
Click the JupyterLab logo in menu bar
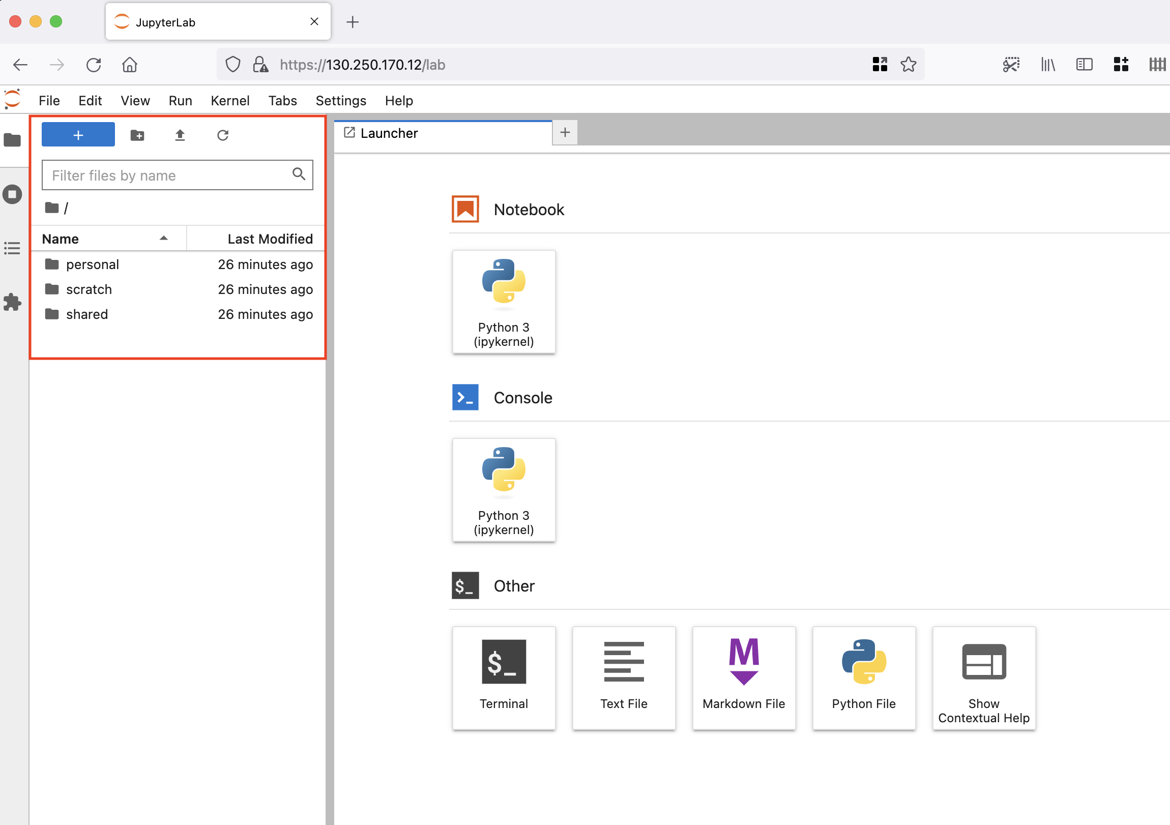[x=12, y=99]
